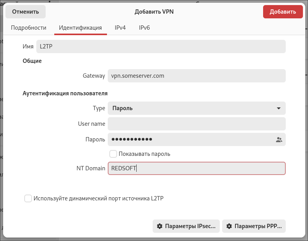Click the gear icon for IPsec parameters

160,226
